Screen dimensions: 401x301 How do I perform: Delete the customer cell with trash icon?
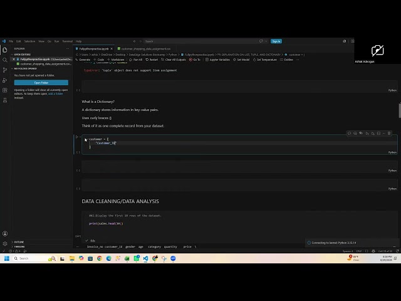389,134
